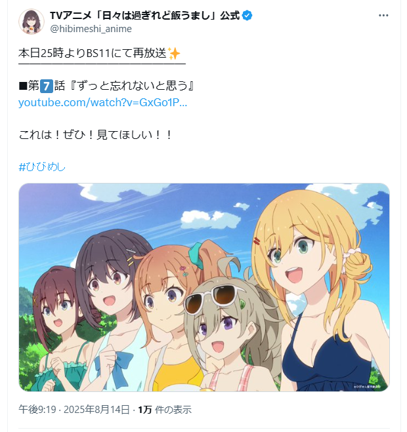Click the copyright watermark in the image corner
This screenshot has height=432, width=407.
(x=367, y=387)
